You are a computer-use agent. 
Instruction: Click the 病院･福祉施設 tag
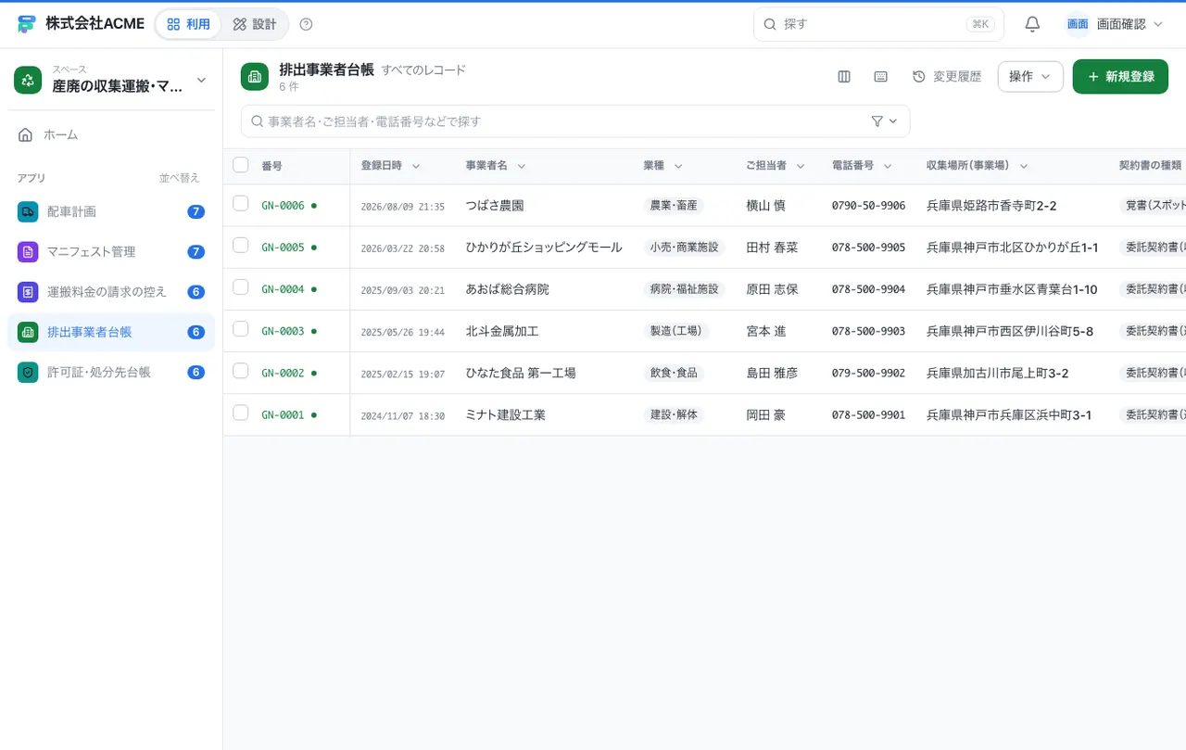pyautogui.click(x=684, y=289)
